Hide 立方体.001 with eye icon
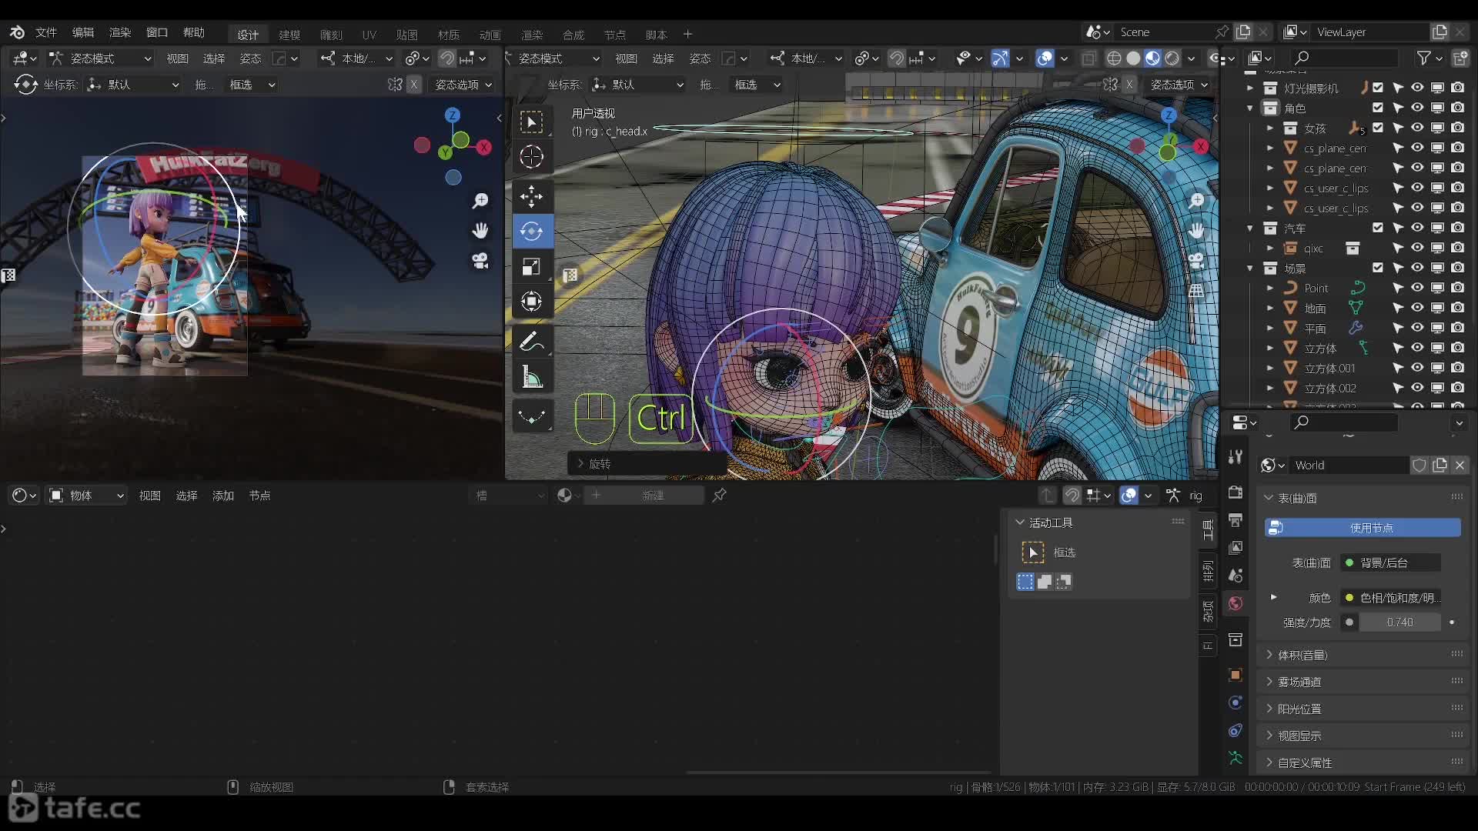1478x831 pixels. point(1417,368)
